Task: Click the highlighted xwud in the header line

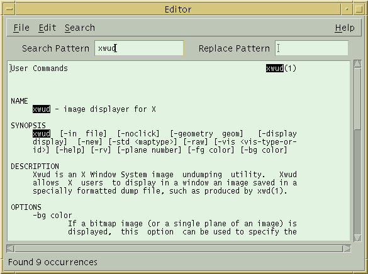Action: [275, 68]
